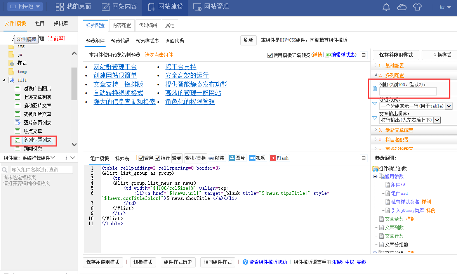Image resolution: width=457 pixels, height=274 pixels.
Task: Switch to the 资料库 tab
Action: click(x=61, y=24)
